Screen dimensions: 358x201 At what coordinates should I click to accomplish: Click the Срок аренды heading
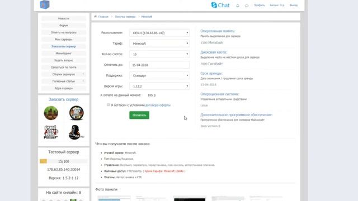pyautogui.click(x=211, y=73)
